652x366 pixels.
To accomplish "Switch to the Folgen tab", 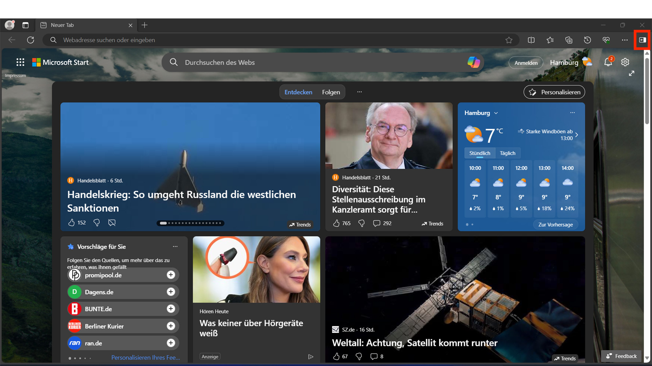I will coord(331,92).
